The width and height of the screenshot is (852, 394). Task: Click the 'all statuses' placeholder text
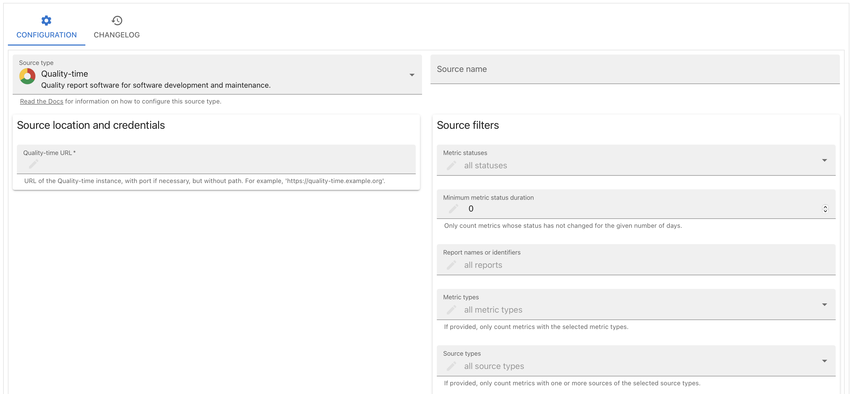point(485,166)
